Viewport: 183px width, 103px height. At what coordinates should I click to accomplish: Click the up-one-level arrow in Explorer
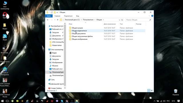[57, 20]
